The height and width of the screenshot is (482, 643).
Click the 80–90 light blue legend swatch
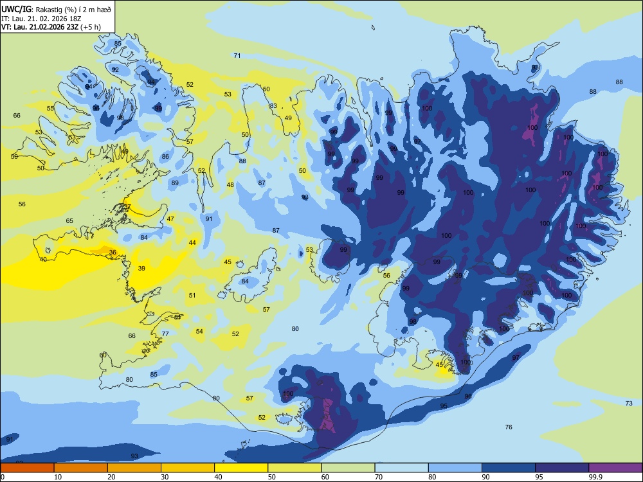pyautogui.click(x=455, y=468)
